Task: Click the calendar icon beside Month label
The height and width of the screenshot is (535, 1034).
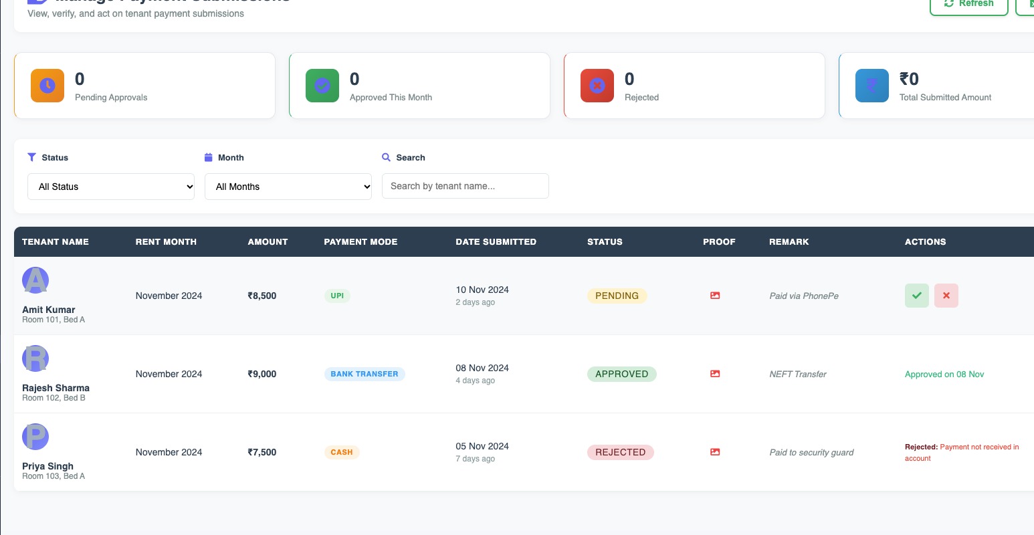Action: pyautogui.click(x=208, y=157)
